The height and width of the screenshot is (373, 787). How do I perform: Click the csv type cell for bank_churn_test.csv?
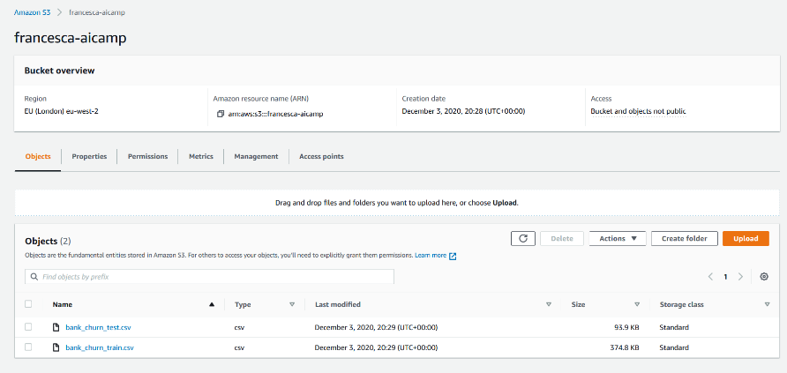click(239, 327)
